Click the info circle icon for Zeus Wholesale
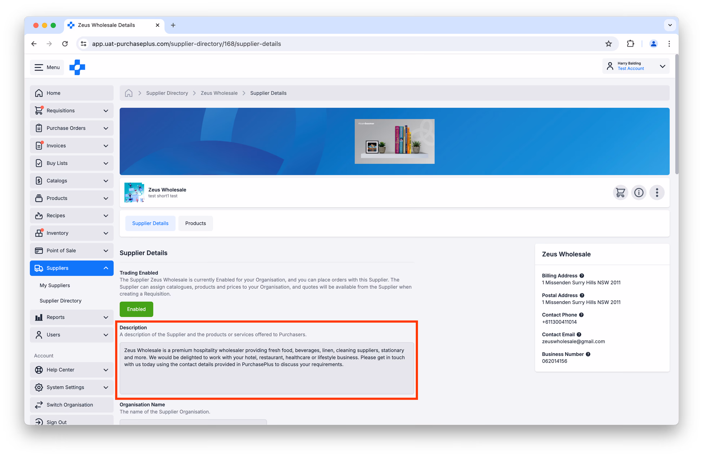This screenshot has width=703, height=457. click(x=639, y=192)
